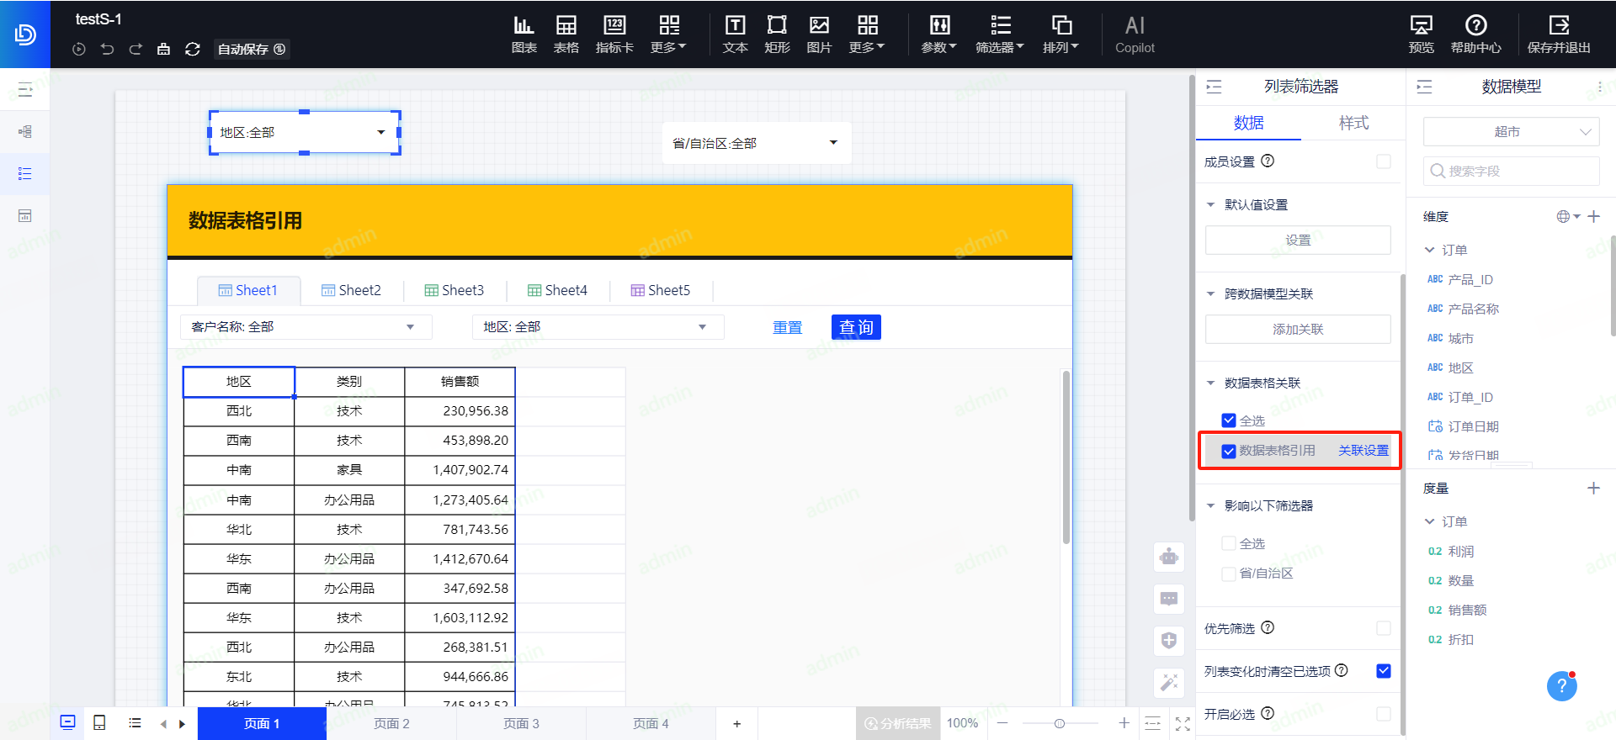1616x740 pixels.
Task: Open the 超市 data model dropdown
Action: (x=1511, y=132)
